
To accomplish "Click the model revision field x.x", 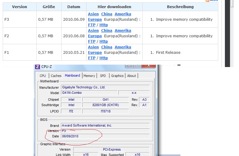I will [x=134, y=93].
